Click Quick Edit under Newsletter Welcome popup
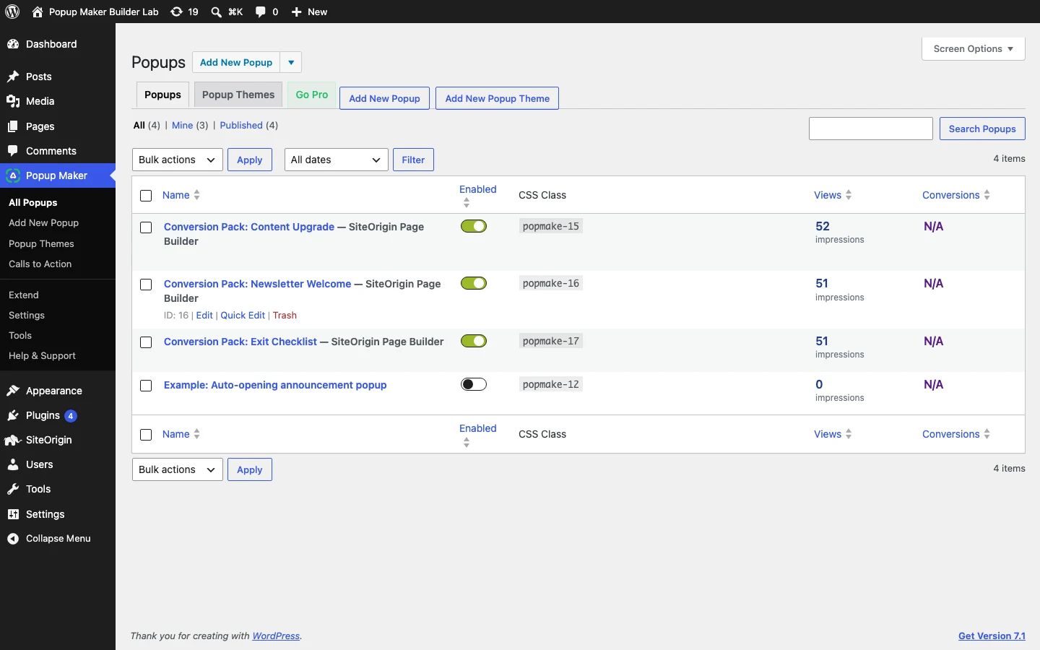 pyautogui.click(x=243, y=316)
